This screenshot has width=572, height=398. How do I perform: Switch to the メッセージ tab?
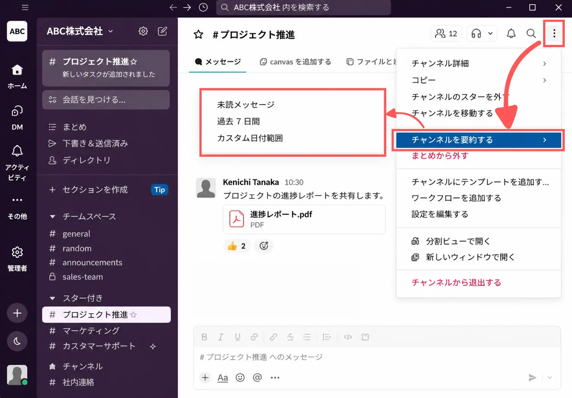pos(218,62)
